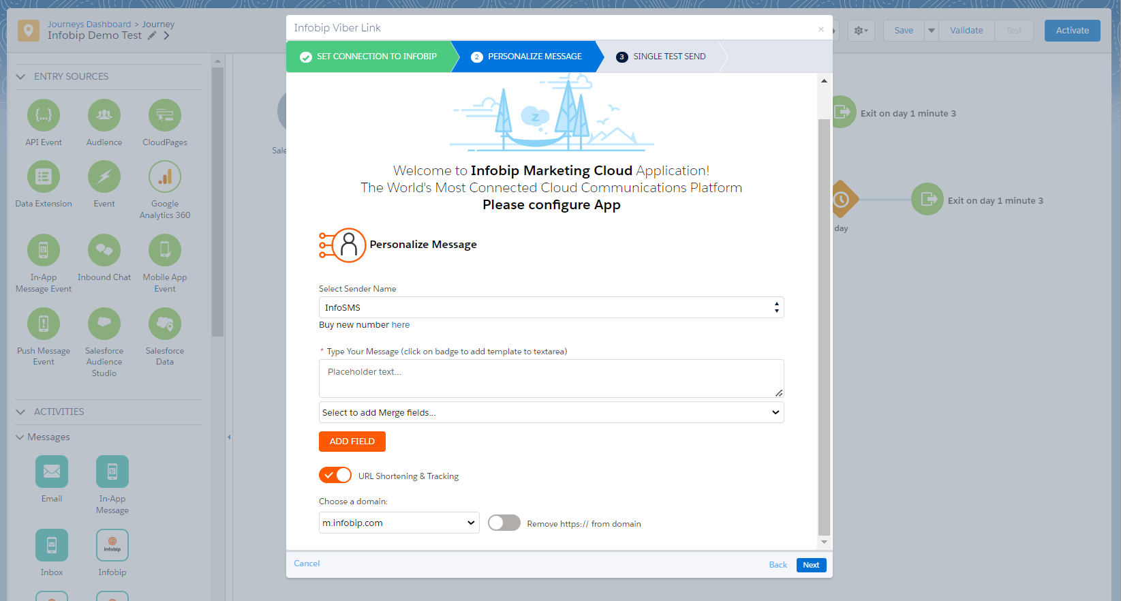Collapse the Entry Sources section
The image size is (1121, 601).
(20, 76)
